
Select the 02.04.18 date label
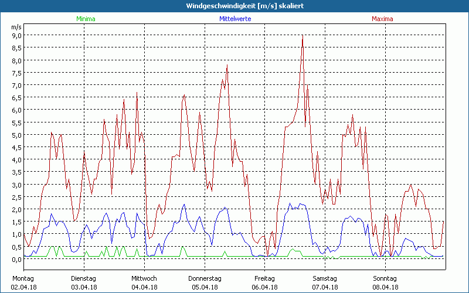(23, 287)
